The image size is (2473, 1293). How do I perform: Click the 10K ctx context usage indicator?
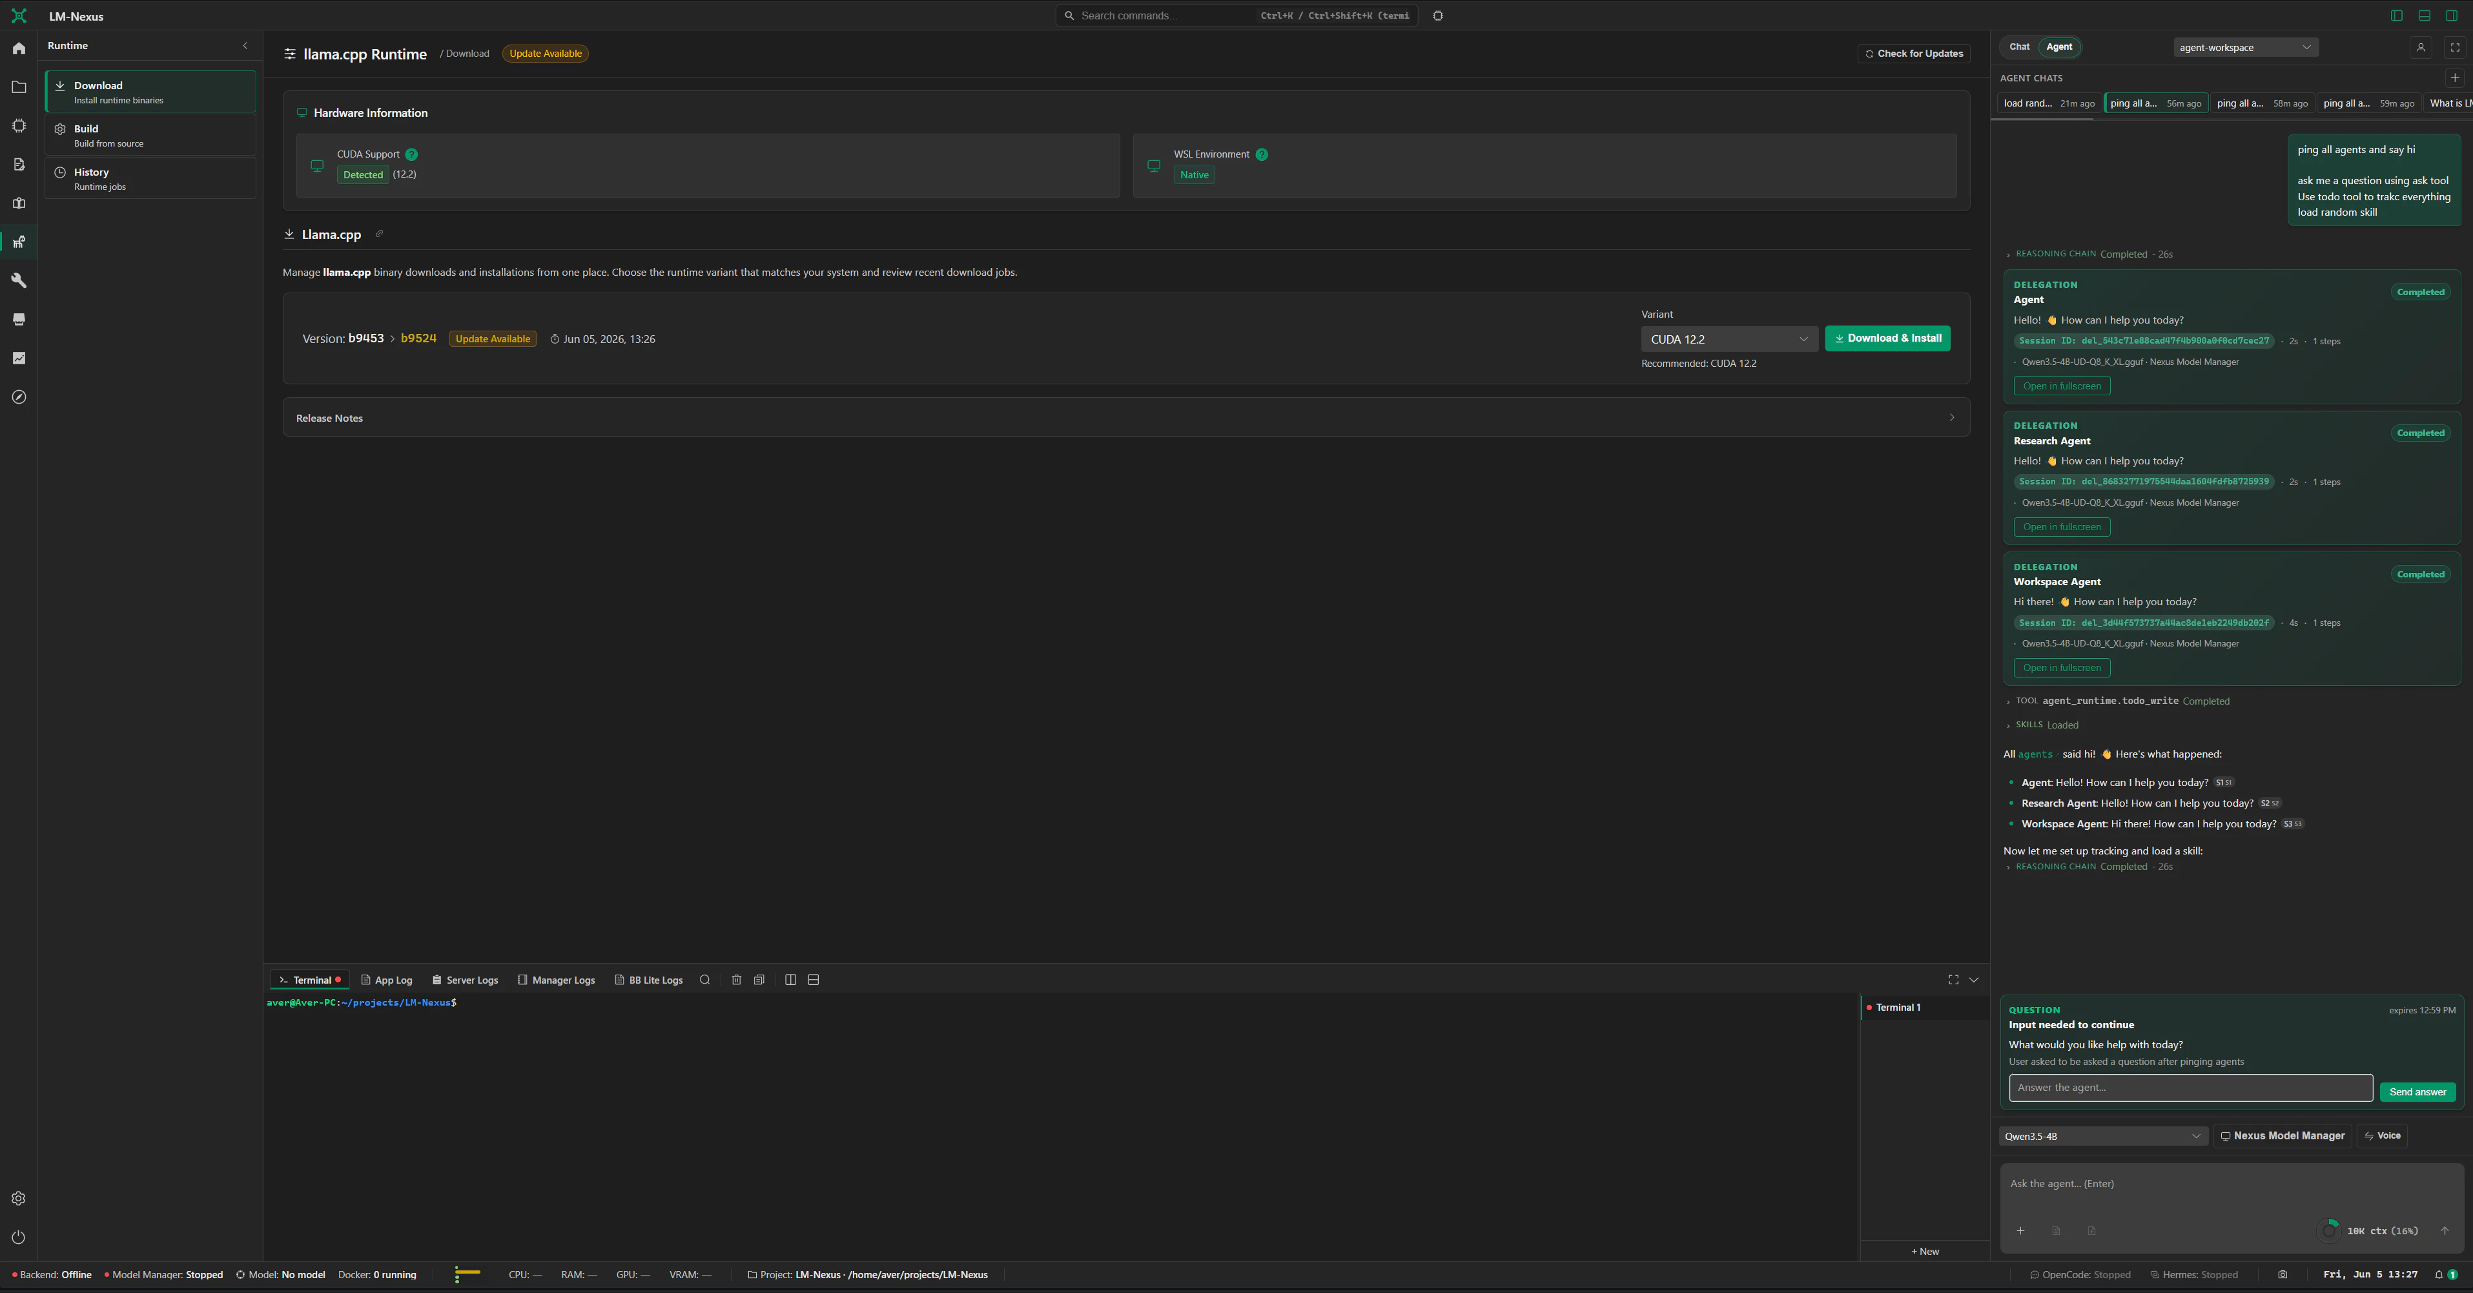2368,1230
